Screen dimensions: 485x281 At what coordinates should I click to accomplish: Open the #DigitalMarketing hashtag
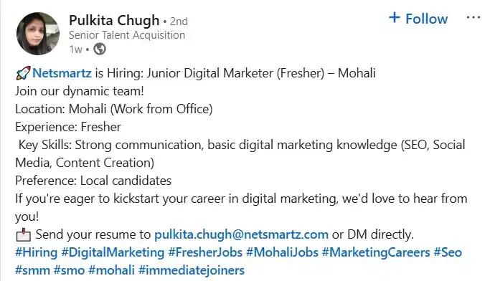(x=113, y=252)
